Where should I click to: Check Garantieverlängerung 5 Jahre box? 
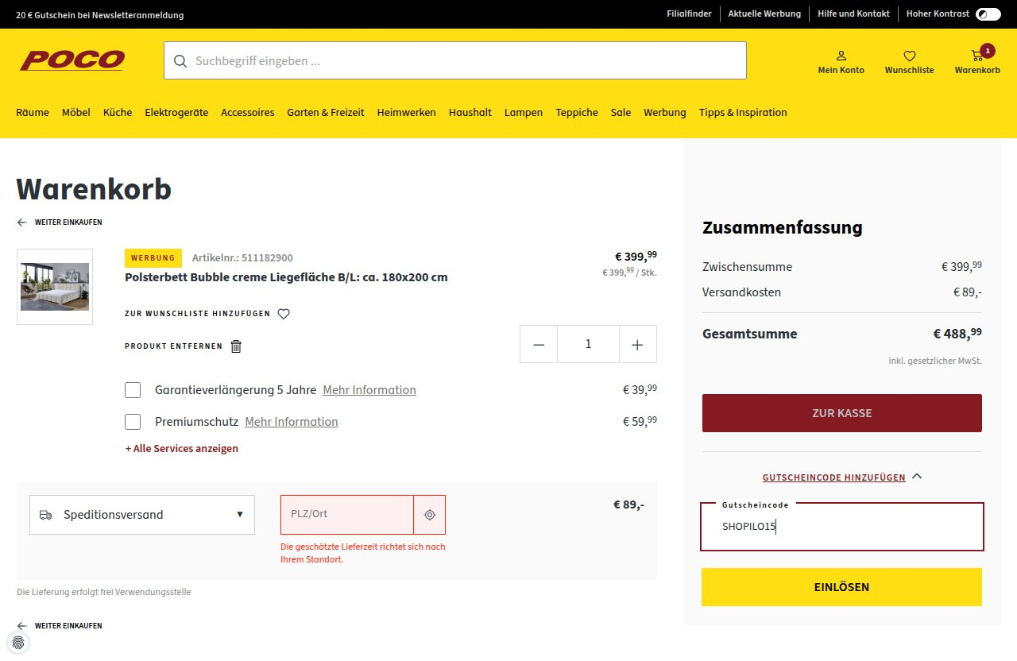pos(133,390)
